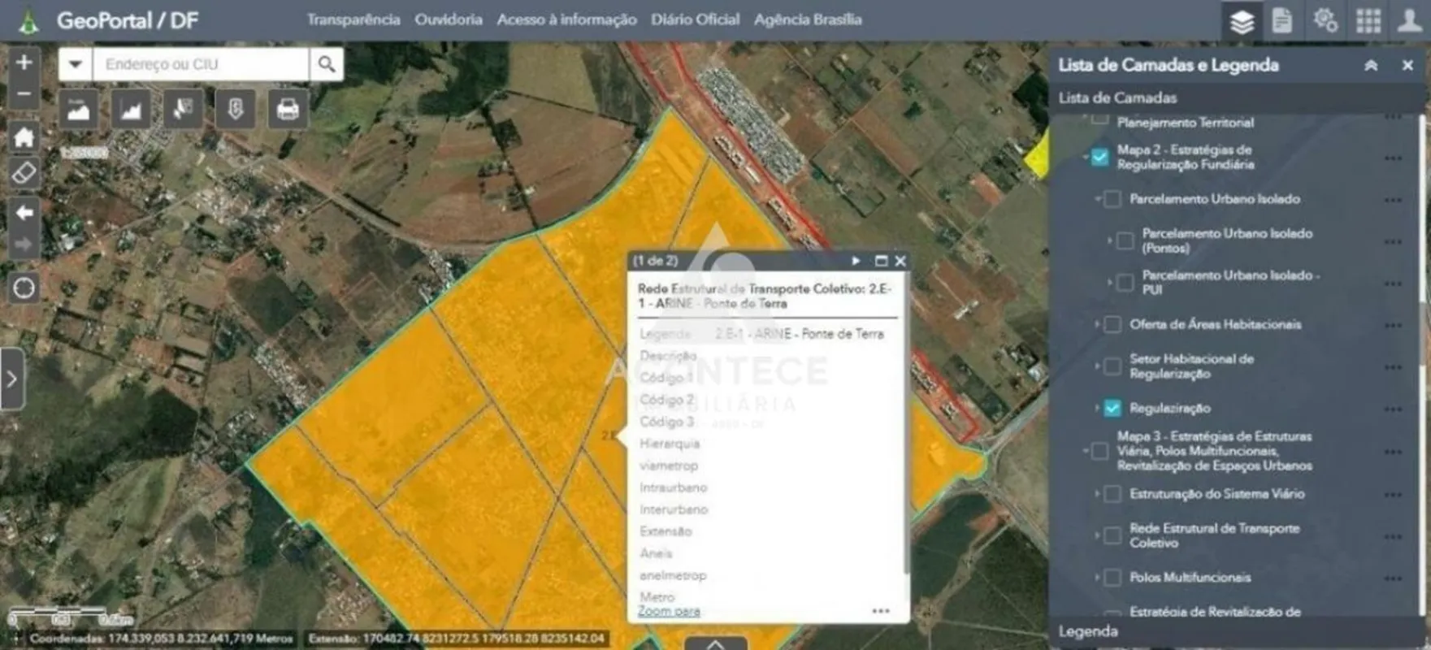
Task: Go to the next popup result arrow
Action: tap(856, 261)
